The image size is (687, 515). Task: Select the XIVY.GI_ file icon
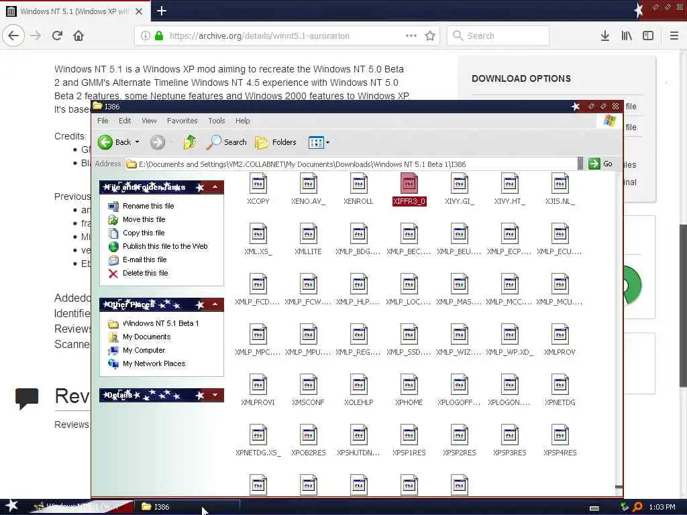pyautogui.click(x=459, y=183)
